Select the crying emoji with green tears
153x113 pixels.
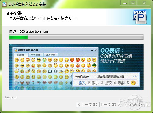pyautogui.click(x=44, y=60)
